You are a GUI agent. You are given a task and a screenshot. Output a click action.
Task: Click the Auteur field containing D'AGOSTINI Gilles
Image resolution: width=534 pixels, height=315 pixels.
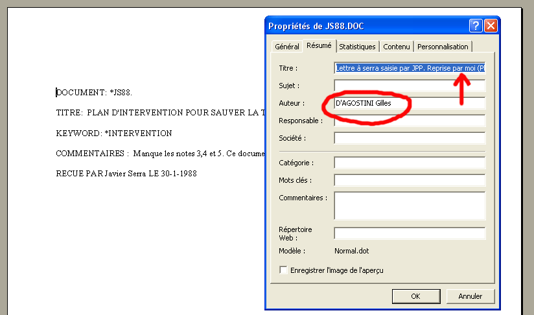pos(410,103)
